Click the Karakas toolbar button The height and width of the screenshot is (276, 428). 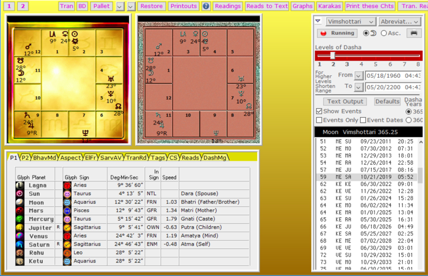tap(328, 6)
